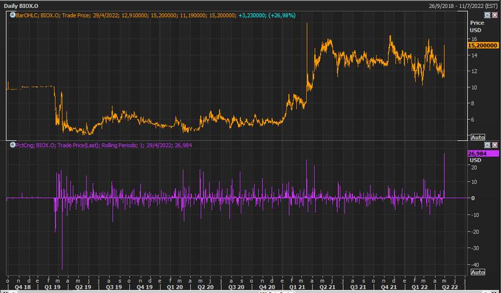Image resolution: width=501 pixels, height=293 pixels.
Task: Click the orange 15,200000 last price tag
Action: point(483,46)
